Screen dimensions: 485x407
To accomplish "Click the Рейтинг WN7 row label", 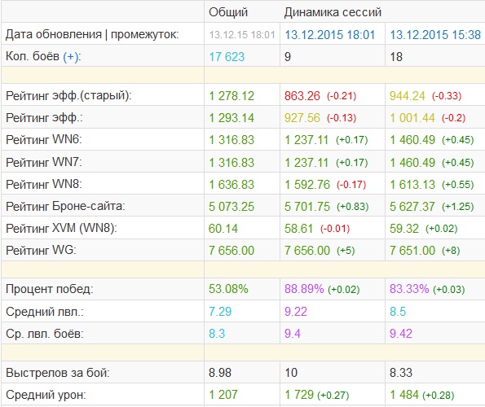I will tap(44, 162).
